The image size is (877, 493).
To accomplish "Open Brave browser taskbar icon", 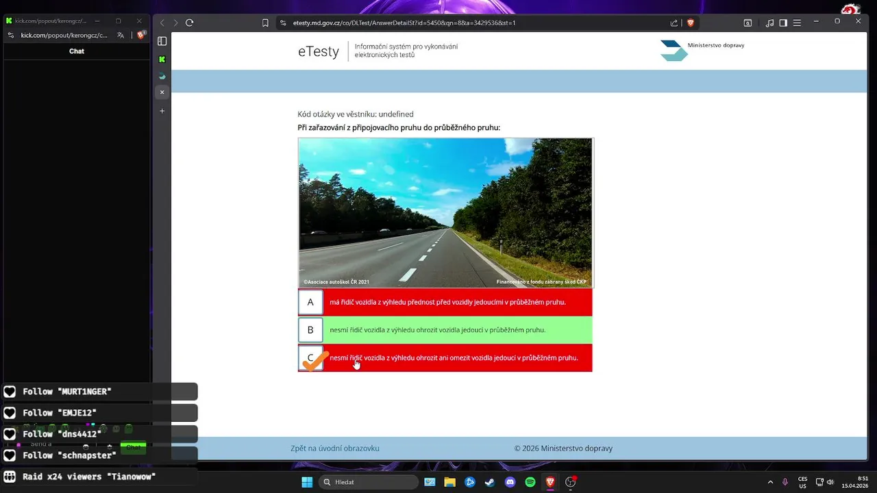I will coord(550,482).
